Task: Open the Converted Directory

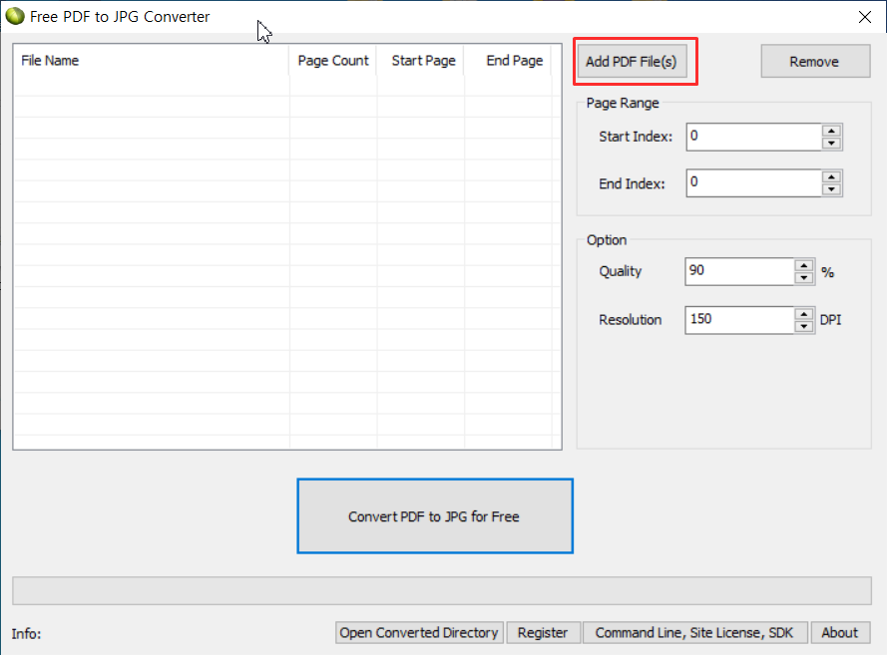Action: pos(419,632)
